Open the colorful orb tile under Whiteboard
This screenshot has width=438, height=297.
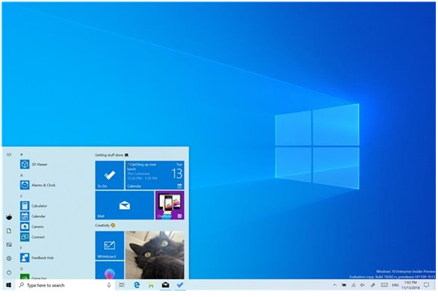point(109,270)
